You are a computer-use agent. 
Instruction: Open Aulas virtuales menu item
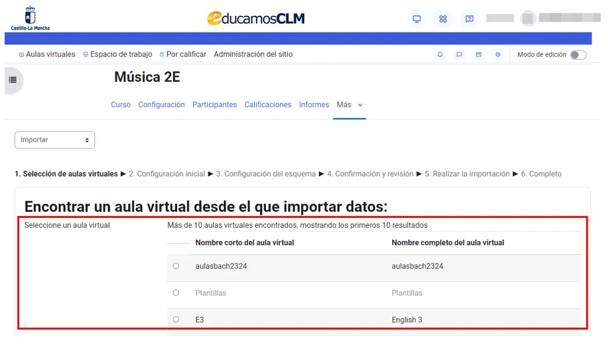click(47, 54)
